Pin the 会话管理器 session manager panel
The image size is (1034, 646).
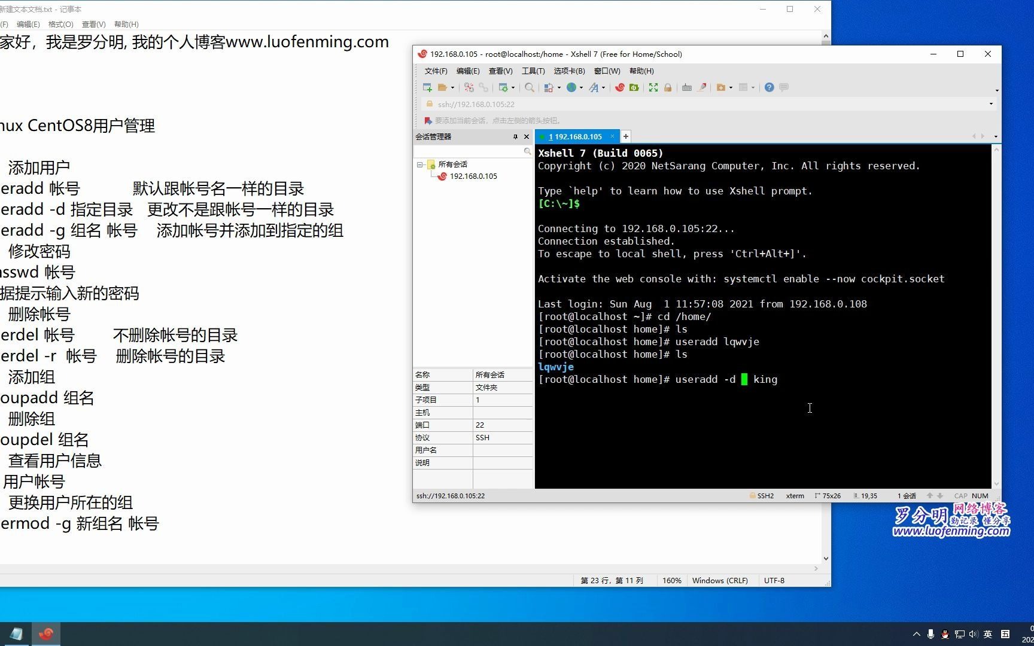click(515, 137)
